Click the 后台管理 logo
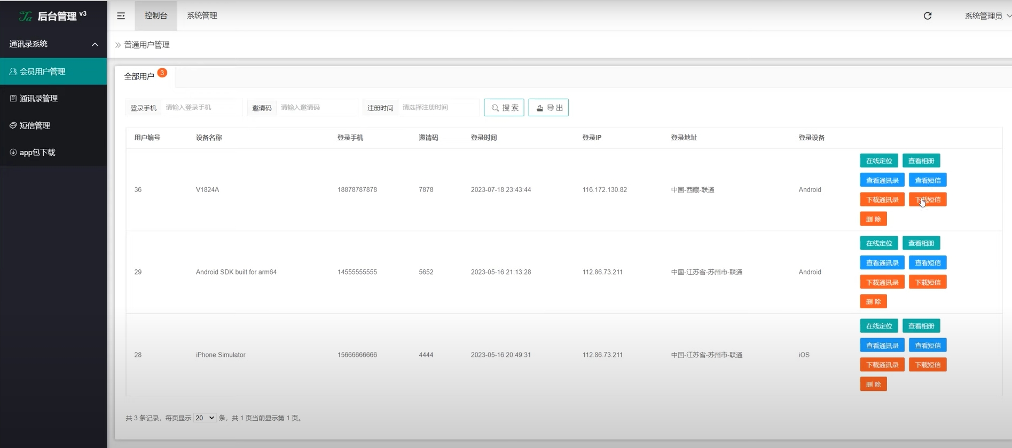 point(52,16)
